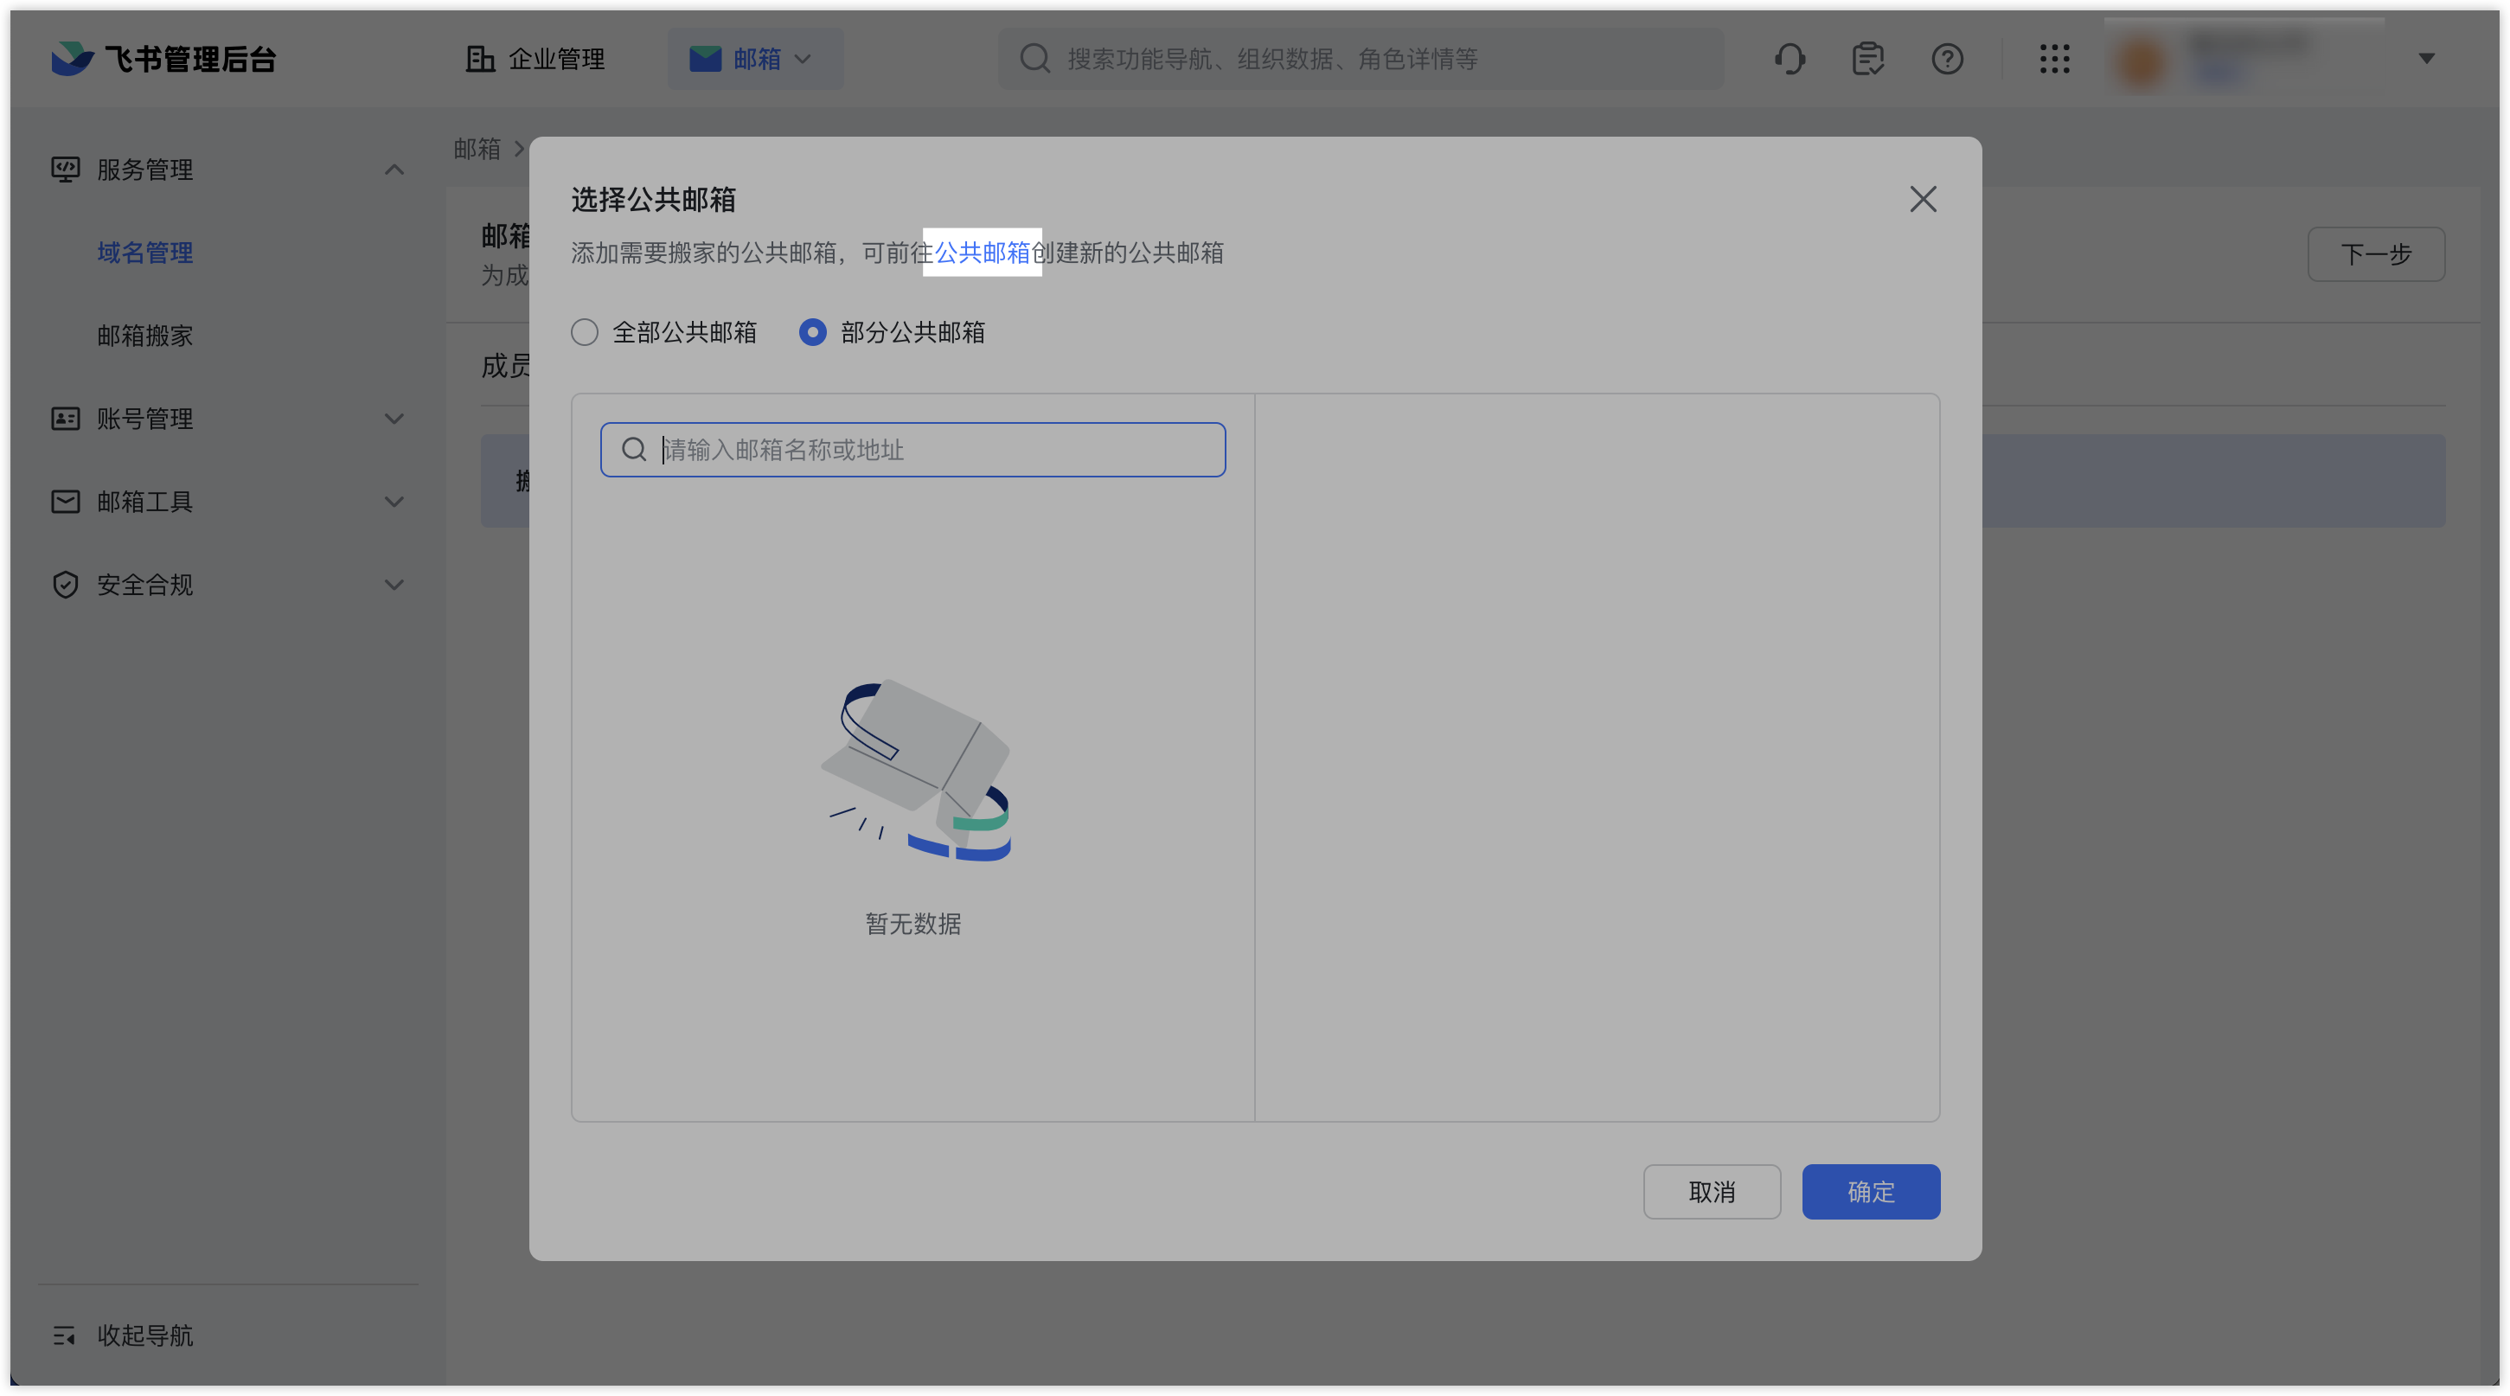Close the 选择公共邮箱 dialog

tap(1923, 199)
